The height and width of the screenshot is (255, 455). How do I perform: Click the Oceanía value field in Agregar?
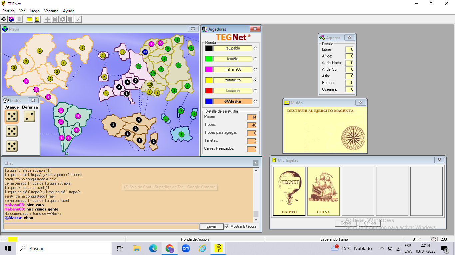[349, 89]
